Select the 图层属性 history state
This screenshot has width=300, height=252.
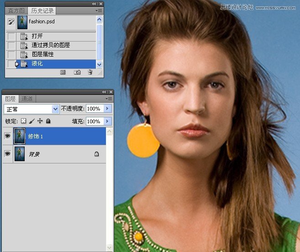[42, 54]
